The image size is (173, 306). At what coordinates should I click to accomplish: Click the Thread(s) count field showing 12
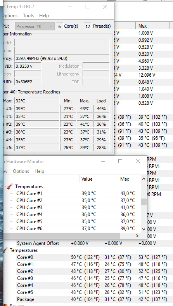click(x=88, y=26)
